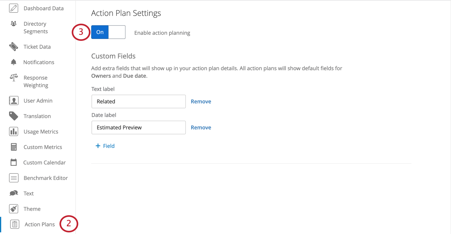The height and width of the screenshot is (234, 451).
Task: Click the Estimated Preview date label input
Action: 138,127
